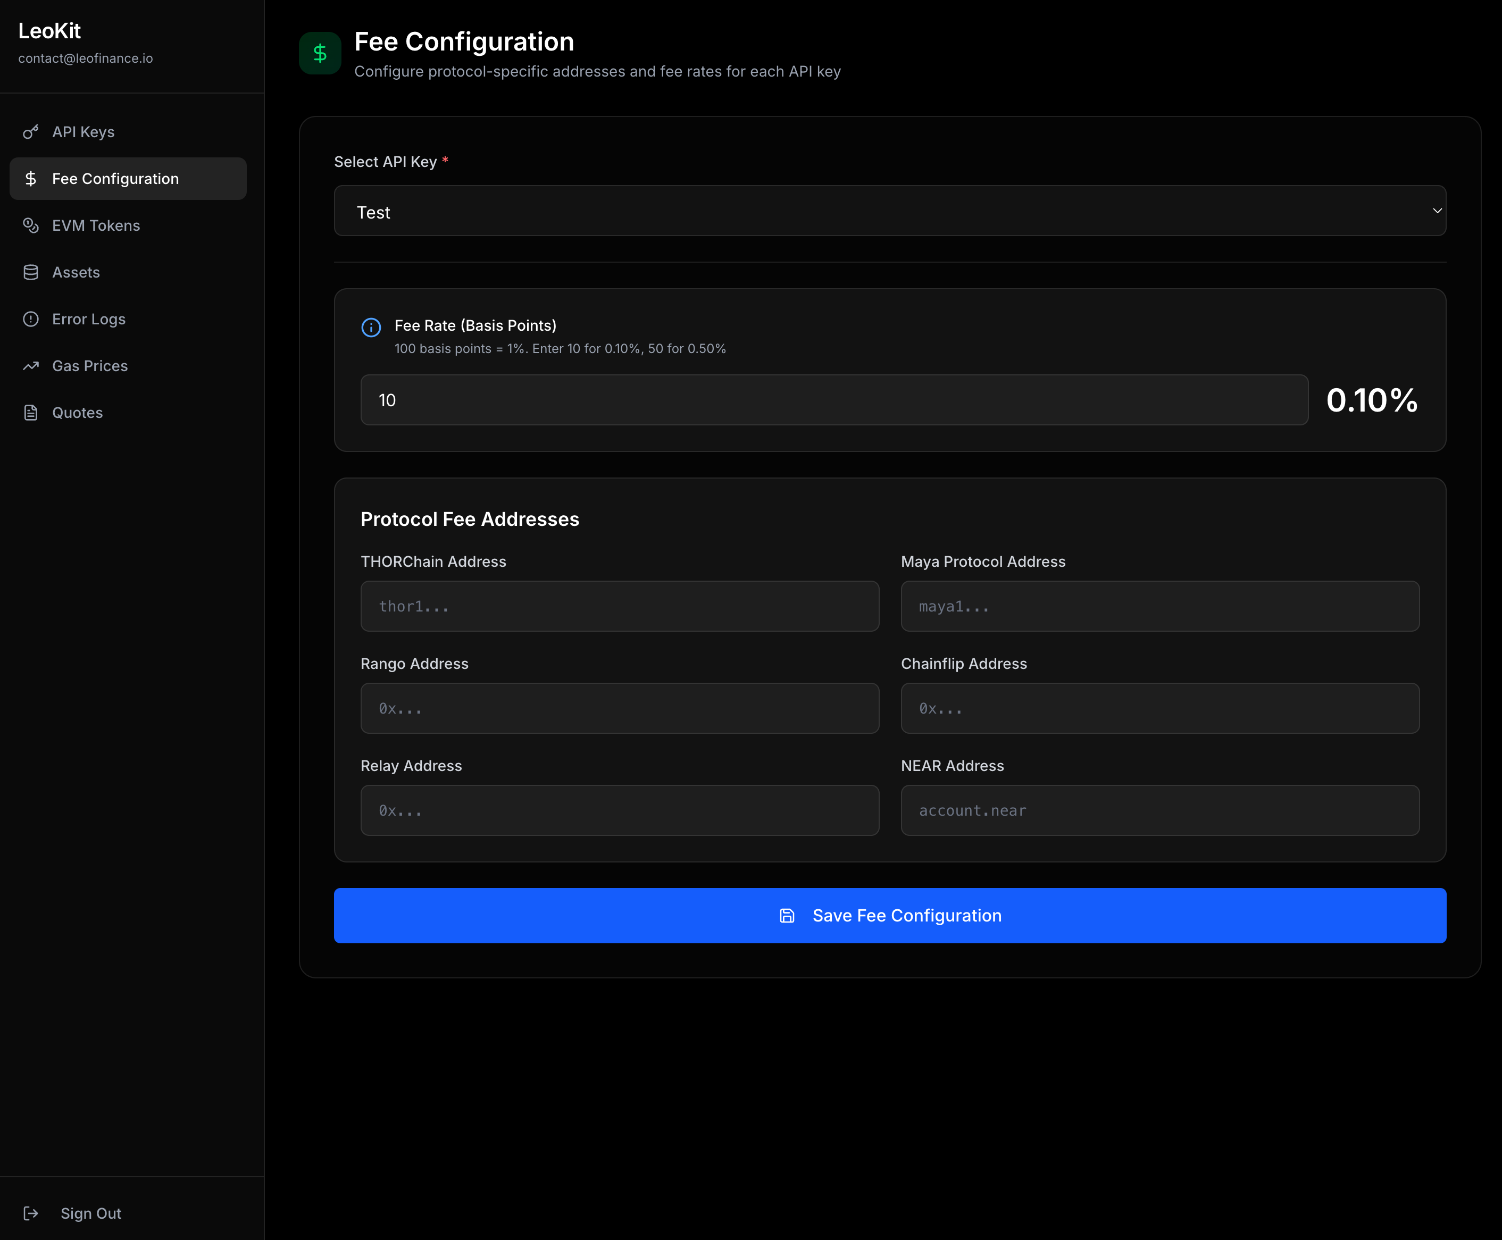The height and width of the screenshot is (1240, 1502).
Task: Click the chevron arrow on Test dropdown
Action: (1437, 211)
